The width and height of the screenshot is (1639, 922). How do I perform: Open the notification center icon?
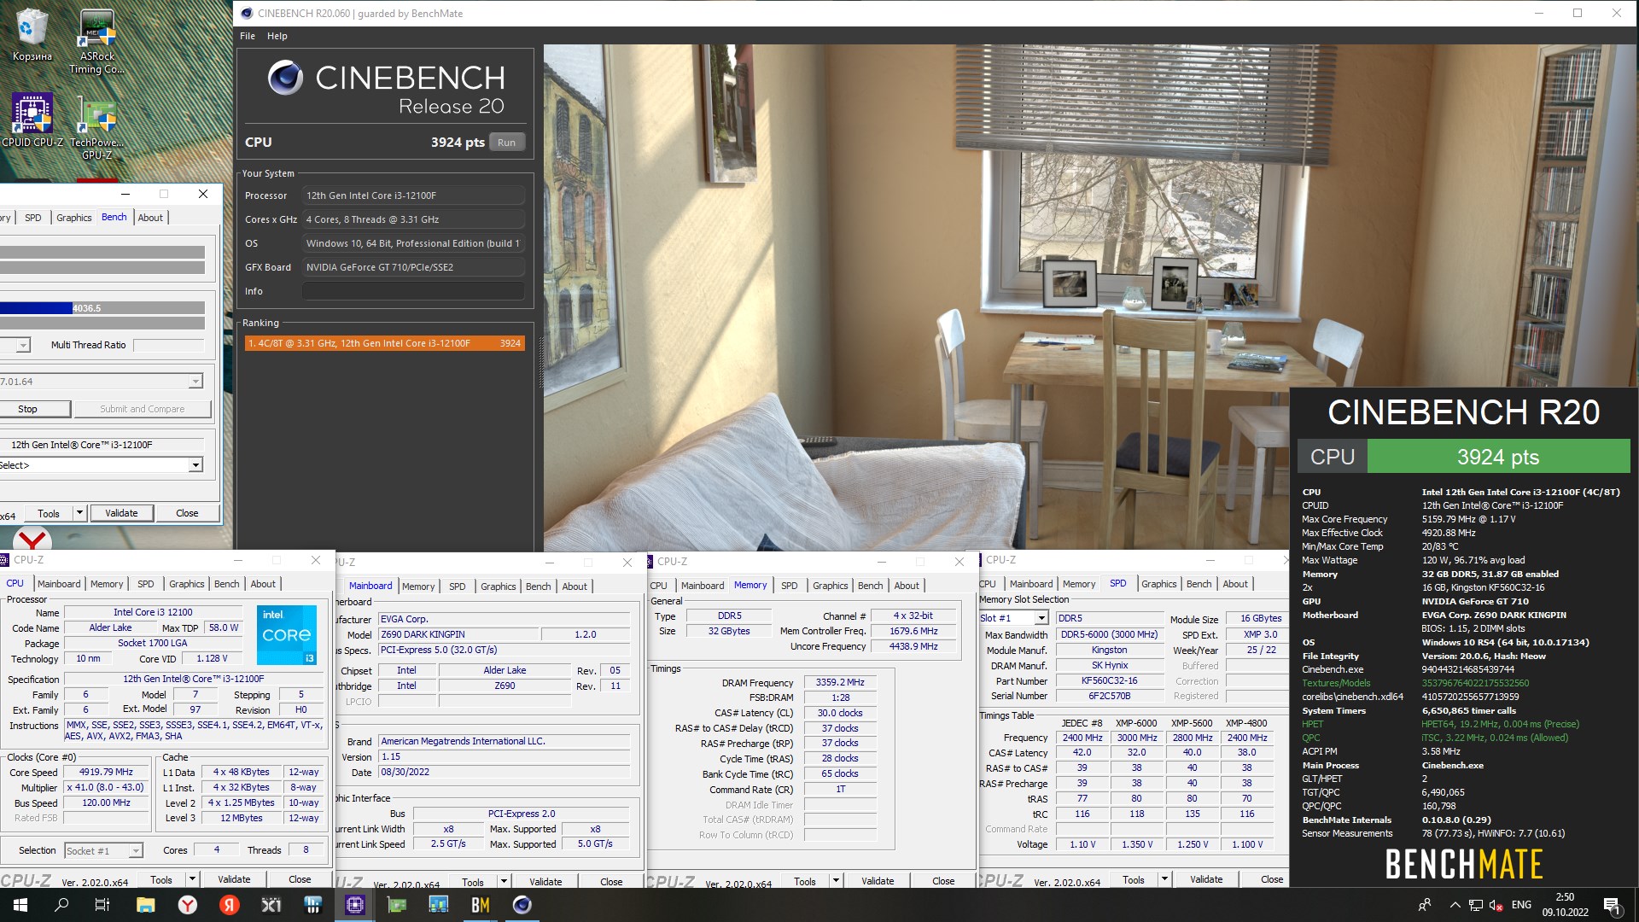point(1612,905)
